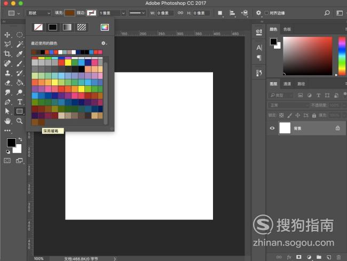The image size is (347, 261).
Task: Select the Clone Stamp tool
Action: 7,73
